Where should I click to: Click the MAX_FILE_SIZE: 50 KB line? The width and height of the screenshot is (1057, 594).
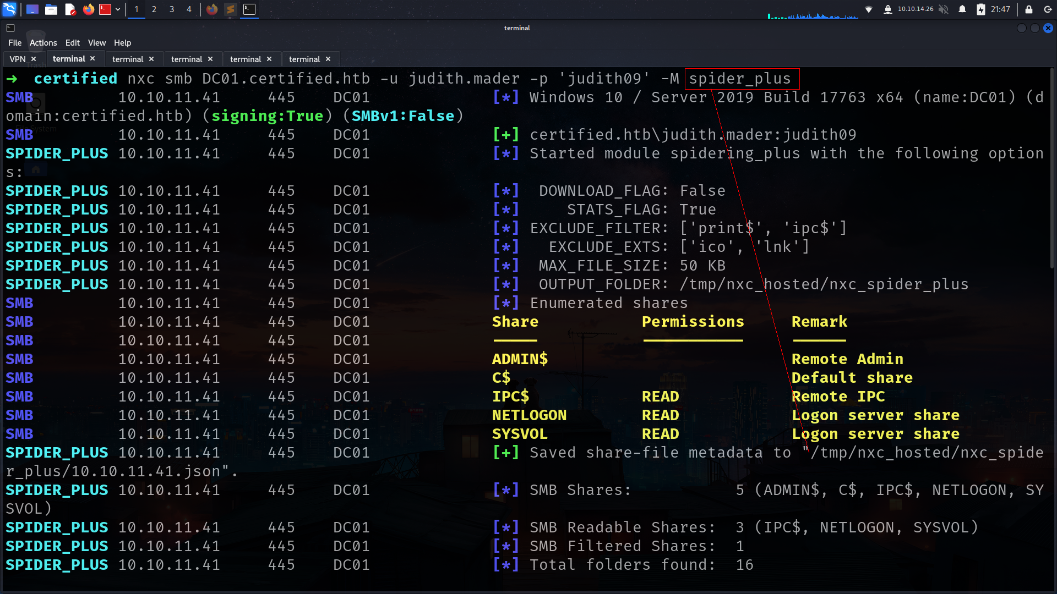point(632,266)
